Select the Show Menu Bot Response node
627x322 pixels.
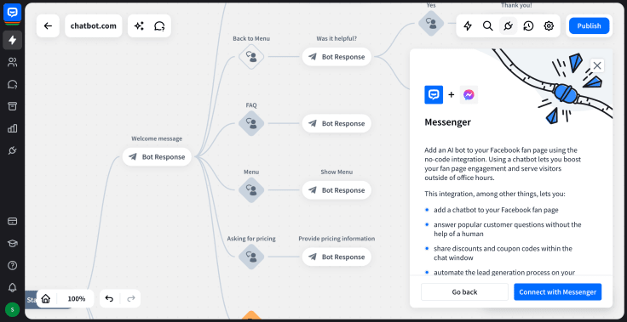[x=337, y=190]
